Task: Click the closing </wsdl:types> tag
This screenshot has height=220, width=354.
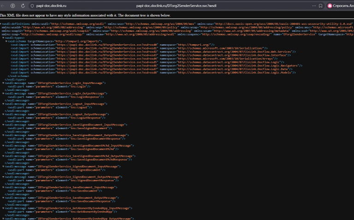Action: [x=15, y=79]
